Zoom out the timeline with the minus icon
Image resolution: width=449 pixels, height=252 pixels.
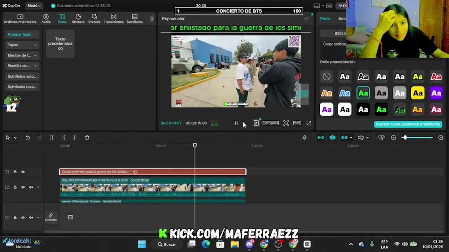point(394,138)
